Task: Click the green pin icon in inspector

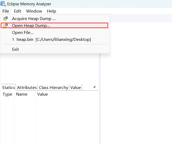Action: 95,87
